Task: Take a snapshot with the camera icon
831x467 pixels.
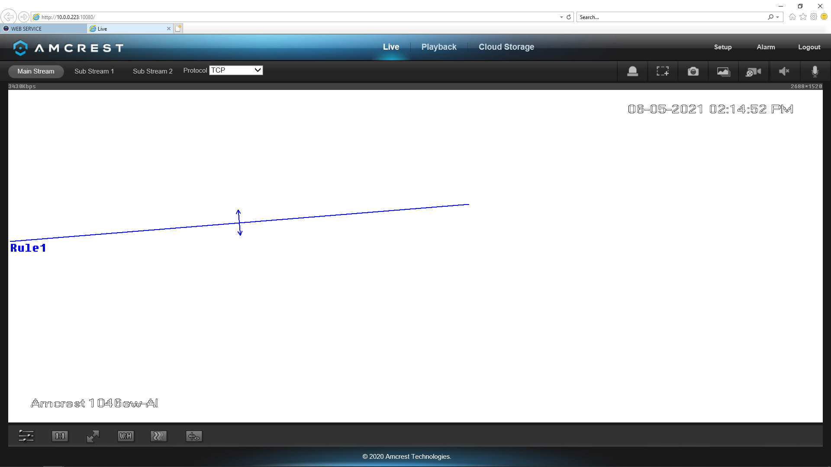Action: (x=693, y=71)
